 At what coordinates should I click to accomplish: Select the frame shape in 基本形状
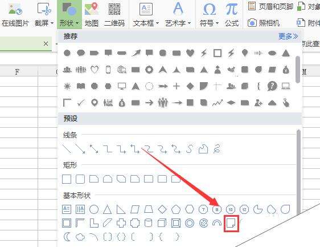click(67, 223)
